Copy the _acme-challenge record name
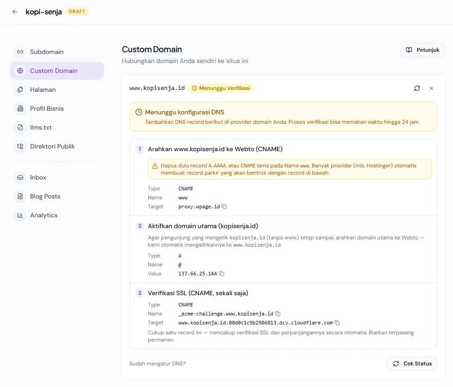 coord(278,314)
